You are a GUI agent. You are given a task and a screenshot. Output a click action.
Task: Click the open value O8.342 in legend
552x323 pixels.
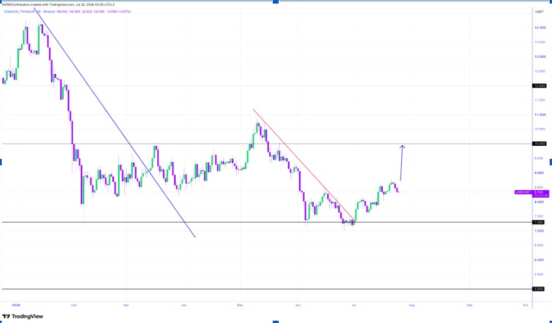(x=62, y=12)
